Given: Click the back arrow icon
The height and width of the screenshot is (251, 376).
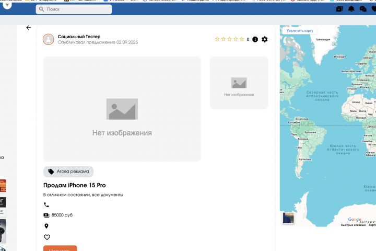Looking at the screenshot, I should 29,28.
